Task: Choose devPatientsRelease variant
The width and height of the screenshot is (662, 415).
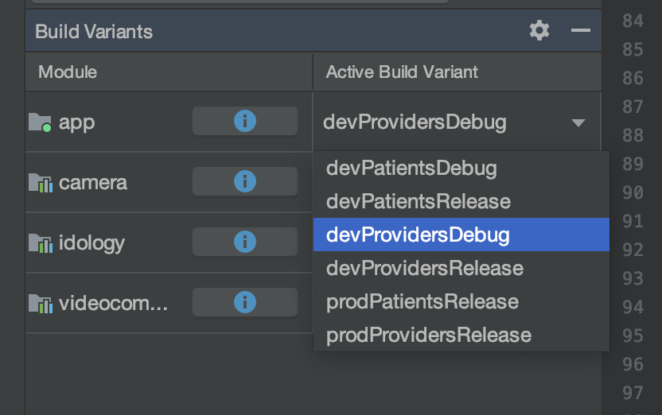Action: (418, 202)
